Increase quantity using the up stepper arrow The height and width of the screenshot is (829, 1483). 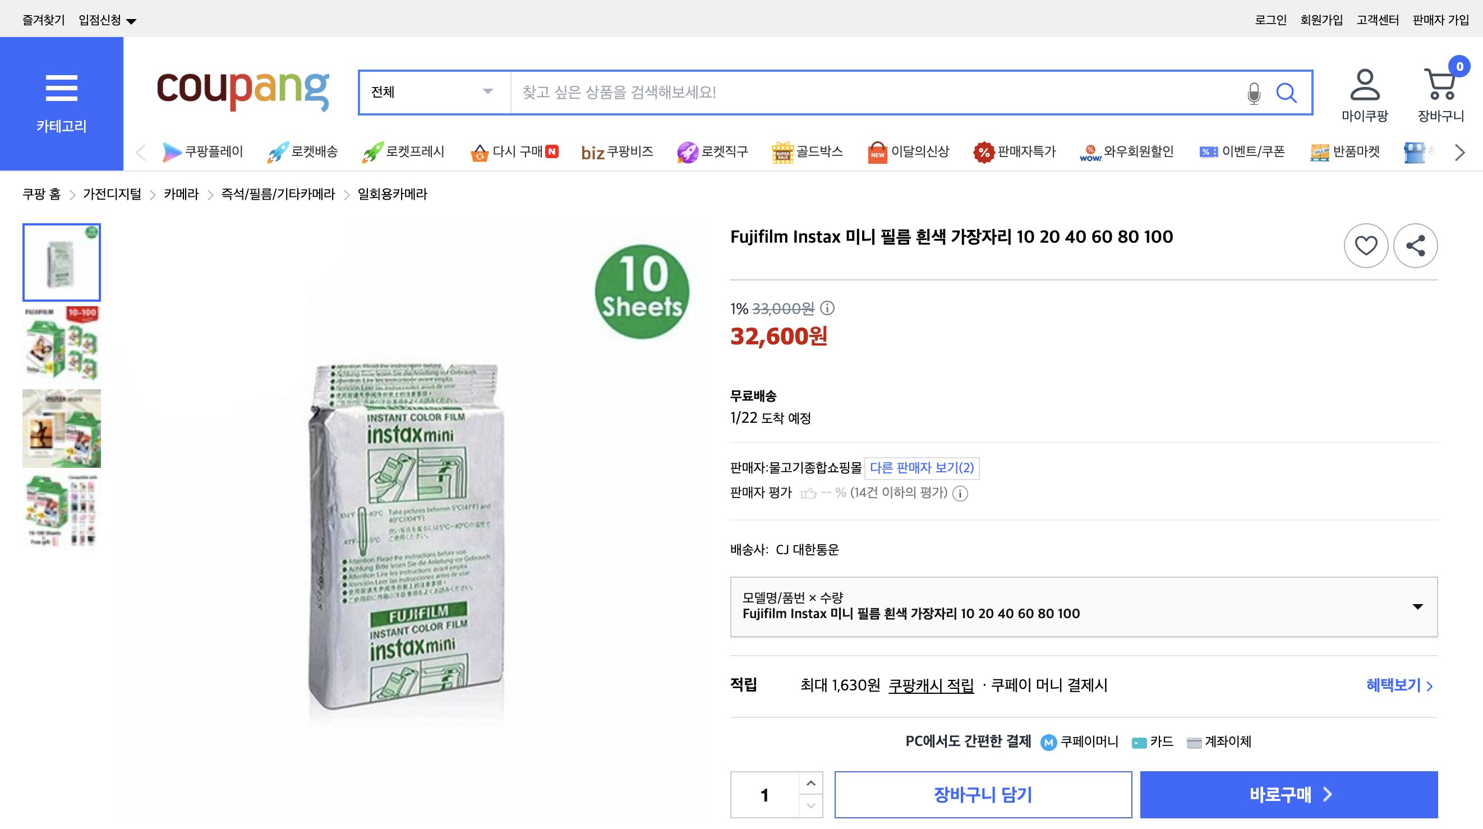[x=812, y=783]
